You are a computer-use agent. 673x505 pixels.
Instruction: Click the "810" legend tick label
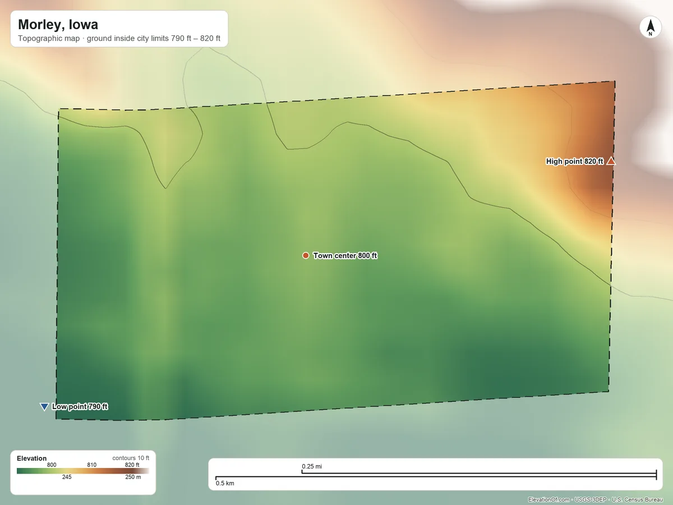(92, 465)
